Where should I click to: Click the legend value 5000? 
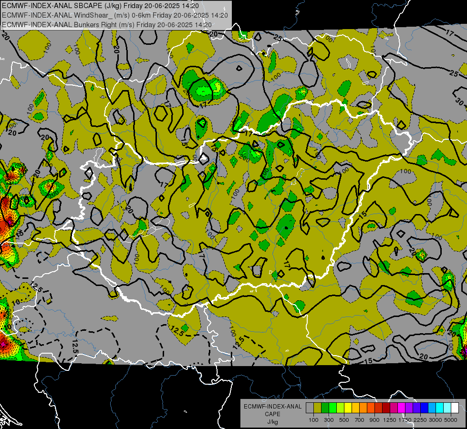point(451,420)
